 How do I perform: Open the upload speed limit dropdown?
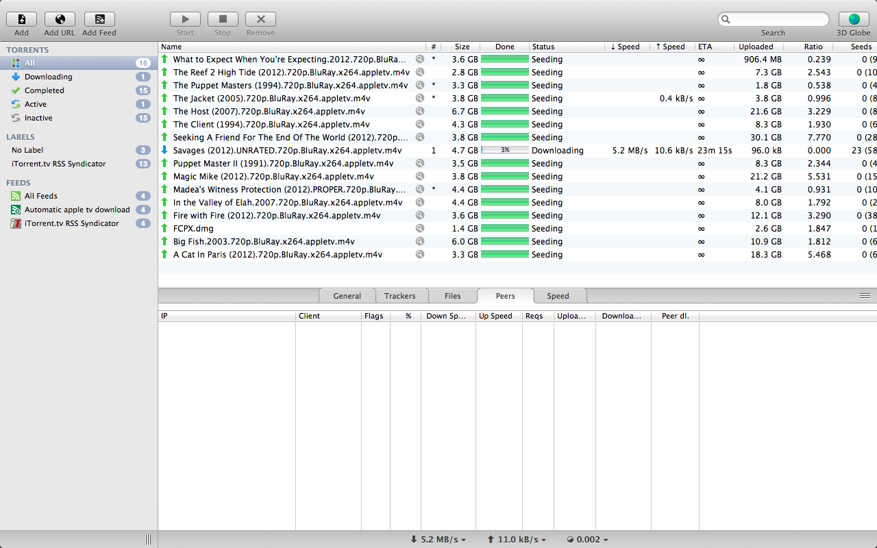(516, 540)
